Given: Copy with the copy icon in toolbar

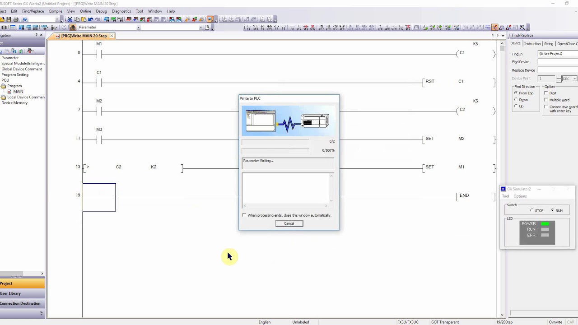Looking at the screenshot, I should point(77,19).
